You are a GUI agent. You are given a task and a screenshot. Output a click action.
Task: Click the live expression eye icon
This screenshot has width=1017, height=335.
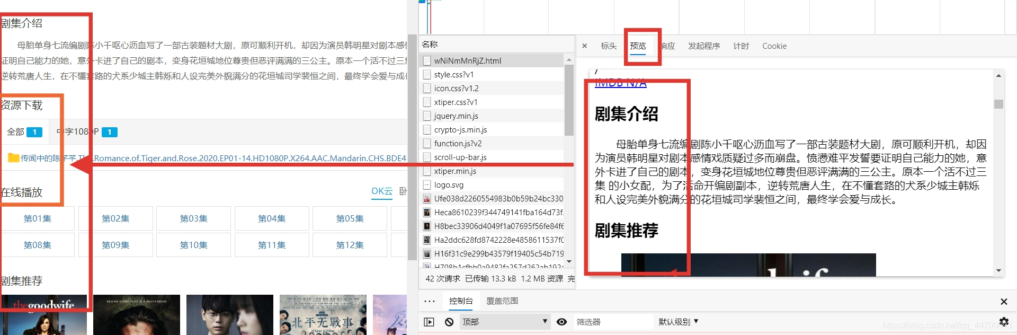pyautogui.click(x=562, y=322)
